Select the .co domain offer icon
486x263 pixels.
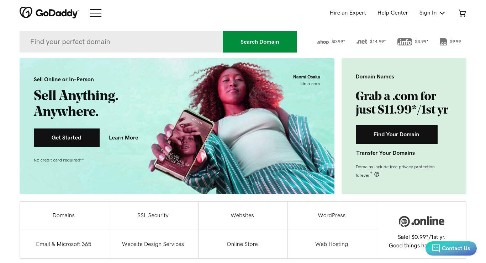click(443, 42)
